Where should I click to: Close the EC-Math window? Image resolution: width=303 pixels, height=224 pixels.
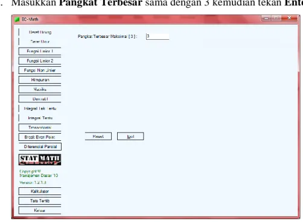tap(289, 18)
